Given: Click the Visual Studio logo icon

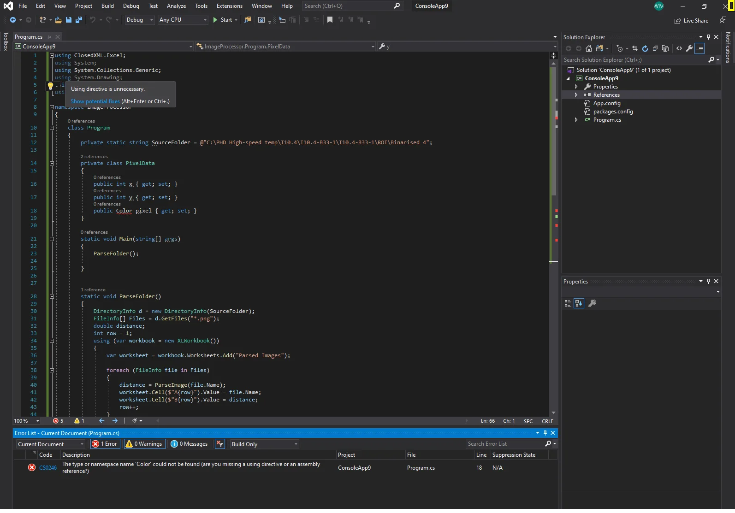Looking at the screenshot, I should click(x=8, y=6).
